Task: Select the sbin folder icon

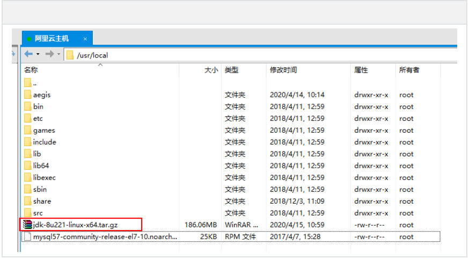Action: (x=28, y=189)
